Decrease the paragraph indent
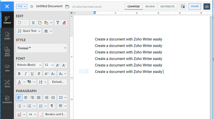This screenshot has height=119, width=214. 53,98
